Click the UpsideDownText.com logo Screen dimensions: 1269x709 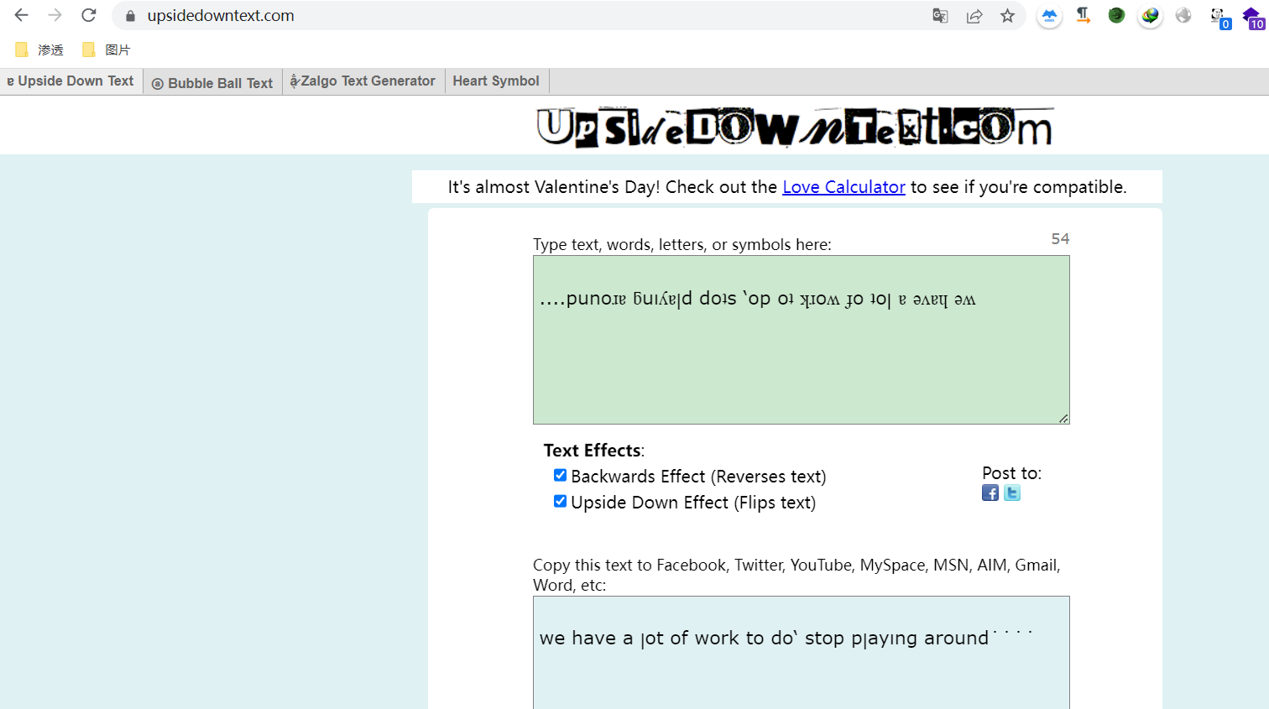(x=795, y=128)
